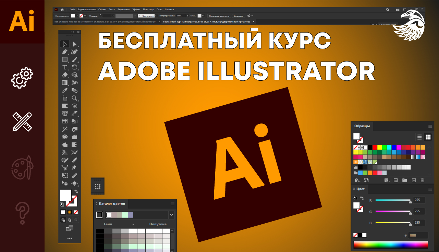Click the floating Artboard tool icon
The image size is (439, 252).
pyautogui.click(x=98, y=186)
